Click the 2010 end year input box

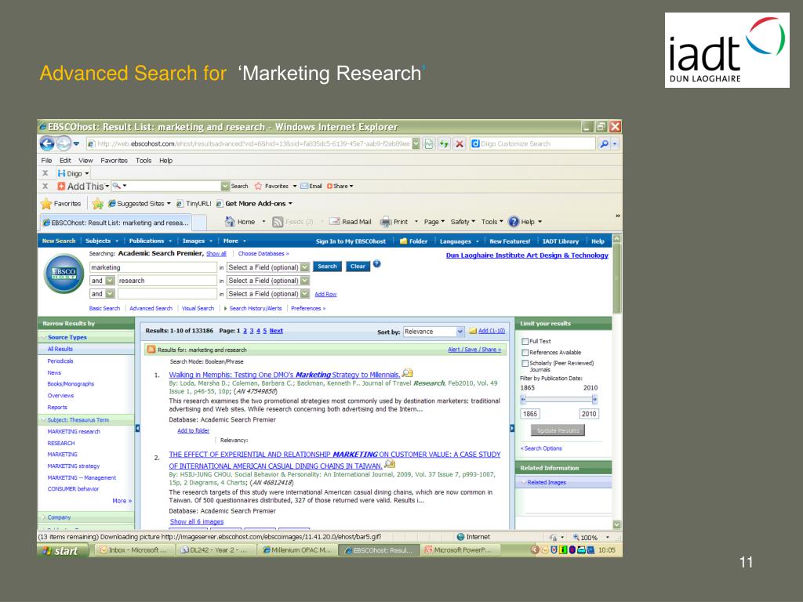click(x=589, y=414)
